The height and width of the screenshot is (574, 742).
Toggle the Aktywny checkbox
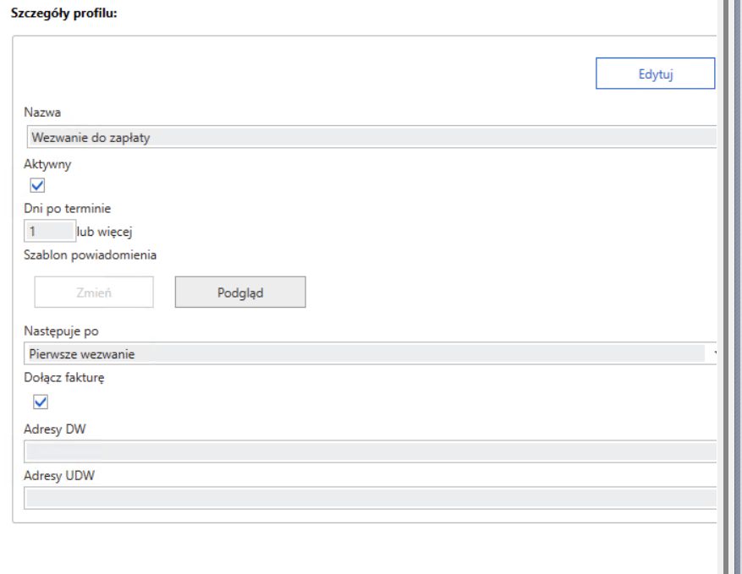(37, 185)
